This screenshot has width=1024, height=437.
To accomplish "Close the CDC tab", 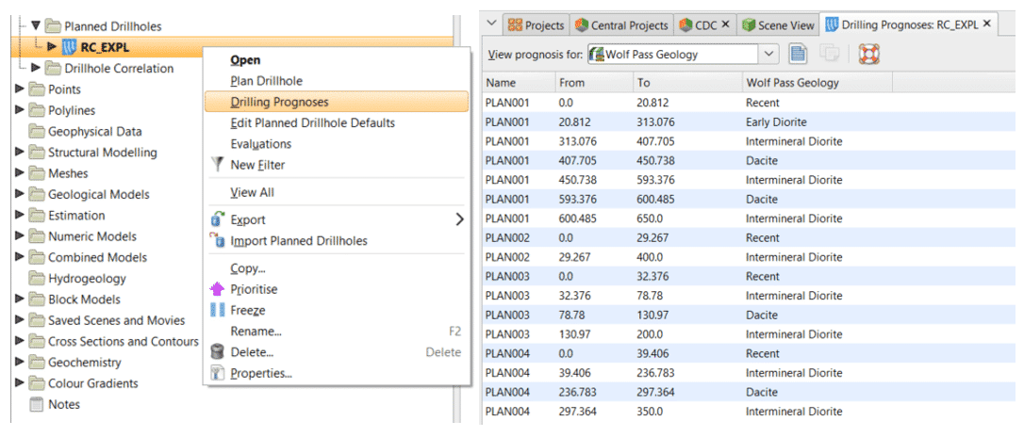I will point(724,25).
